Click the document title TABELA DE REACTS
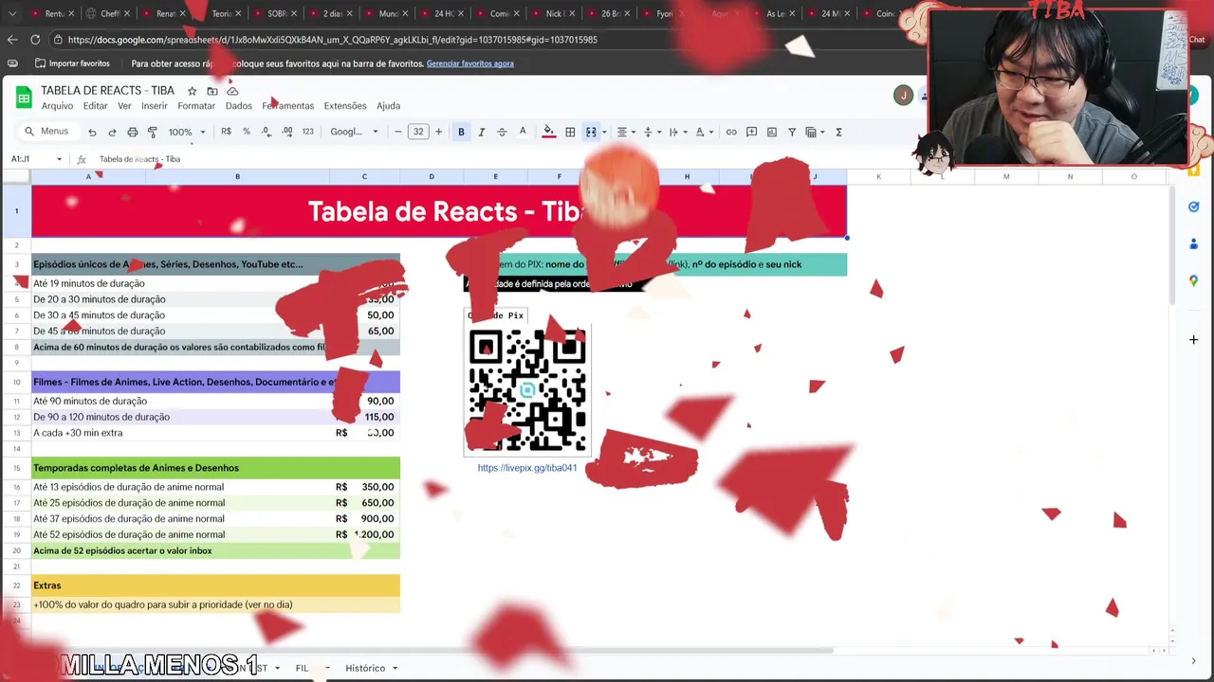This screenshot has height=682, width=1214. tap(107, 91)
